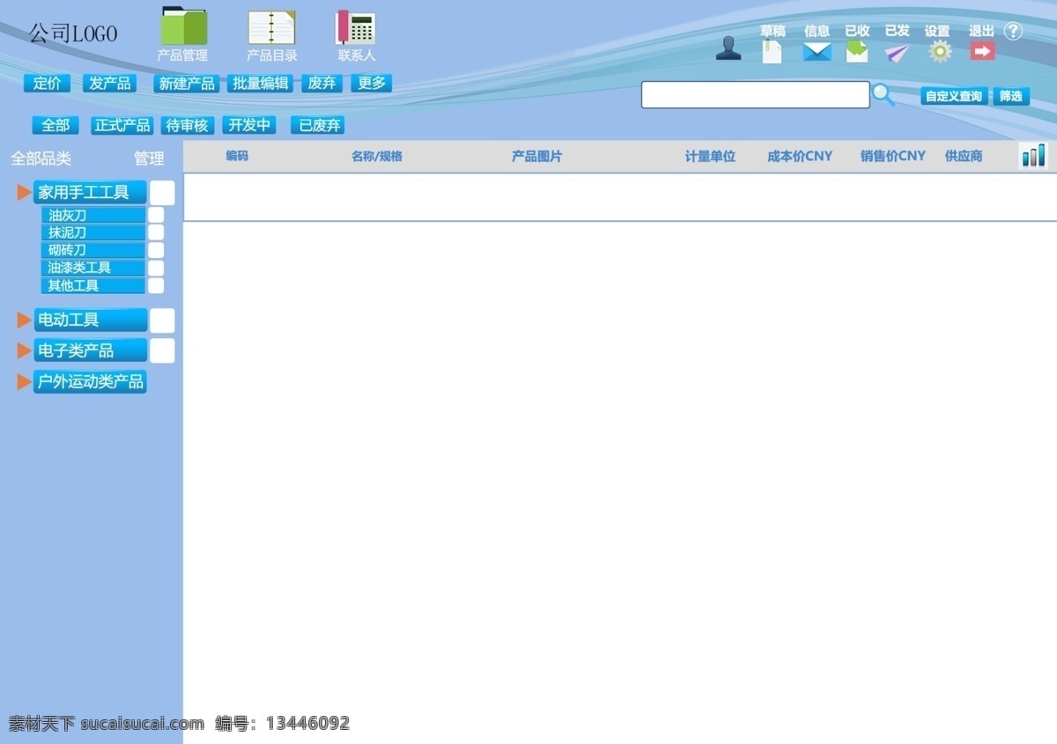Select the 家用手工工具 category

pos(90,192)
